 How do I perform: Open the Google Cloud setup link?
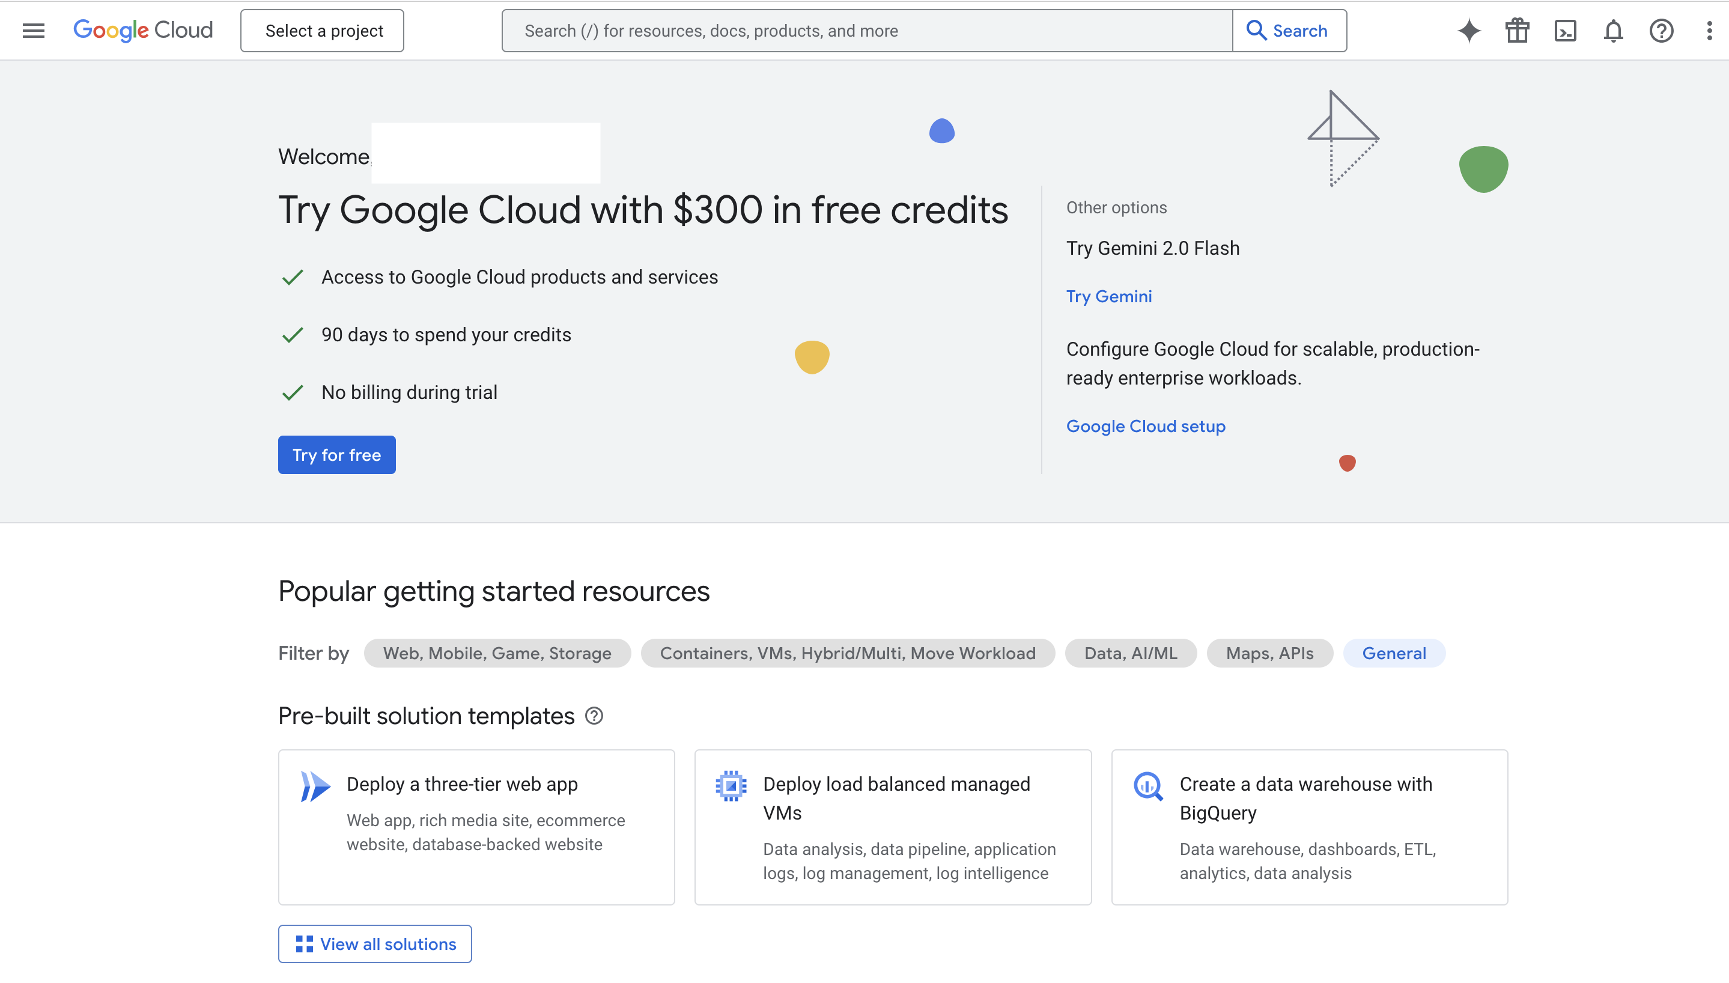click(x=1145, y=426)
